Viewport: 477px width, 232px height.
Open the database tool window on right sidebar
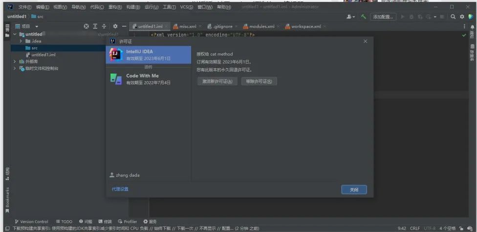click(472, 53)
